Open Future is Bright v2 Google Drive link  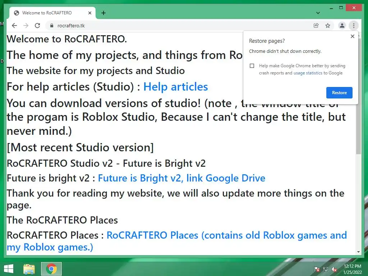tap(181, 178)
